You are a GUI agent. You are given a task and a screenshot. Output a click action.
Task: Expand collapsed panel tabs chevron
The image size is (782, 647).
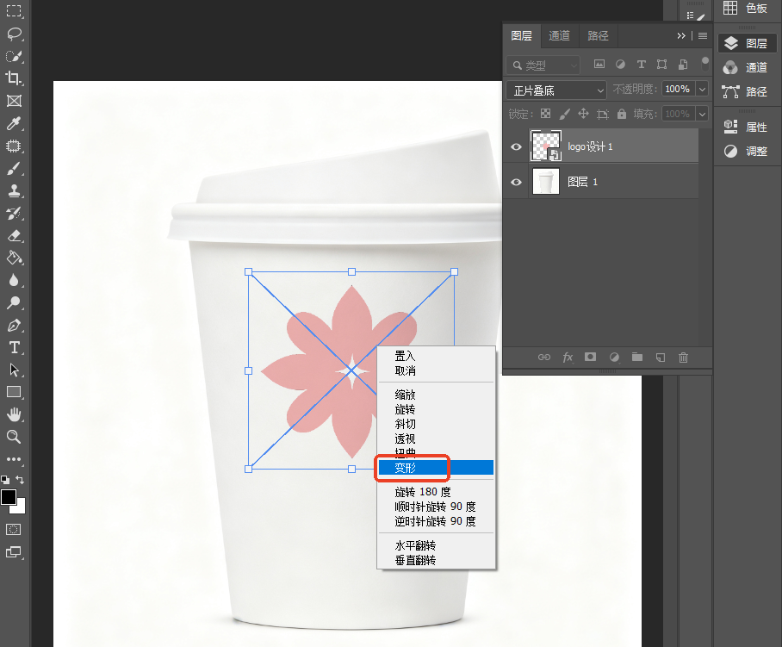(681, 36)
